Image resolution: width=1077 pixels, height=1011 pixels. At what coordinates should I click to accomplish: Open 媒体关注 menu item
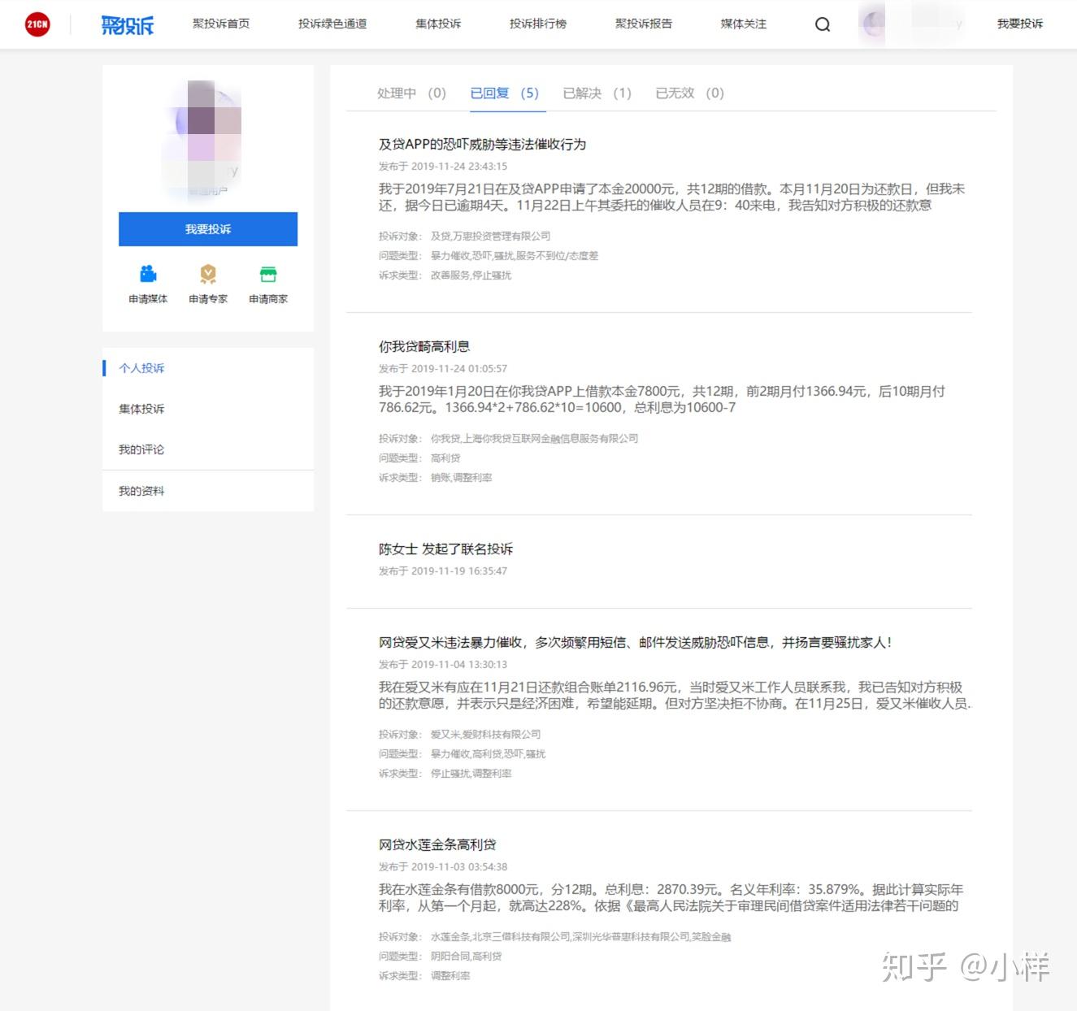coord(744,24)
